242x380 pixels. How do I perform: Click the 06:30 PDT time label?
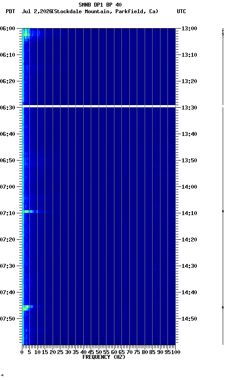click(7, 108)
